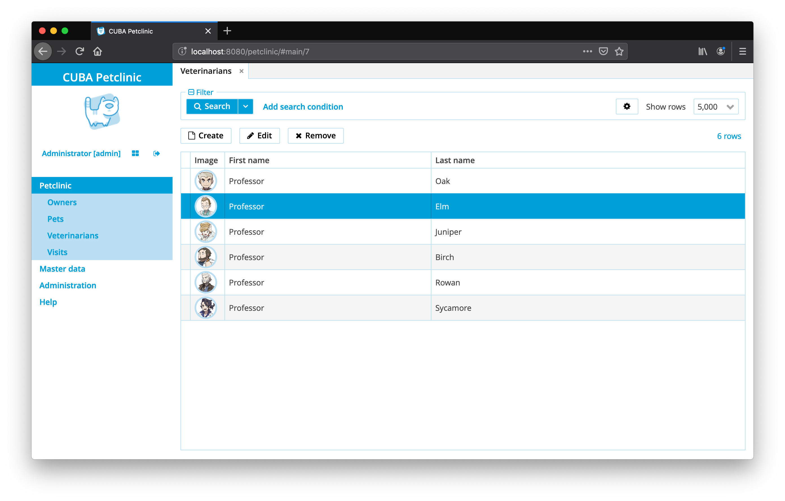Click Professor Juniper's avatar image
The image size is (785, 501).
click(206, 232)
